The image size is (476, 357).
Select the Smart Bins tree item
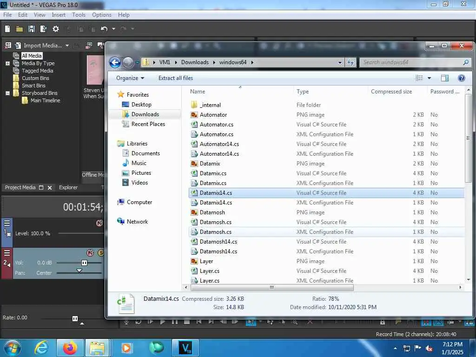pos(33,86)
